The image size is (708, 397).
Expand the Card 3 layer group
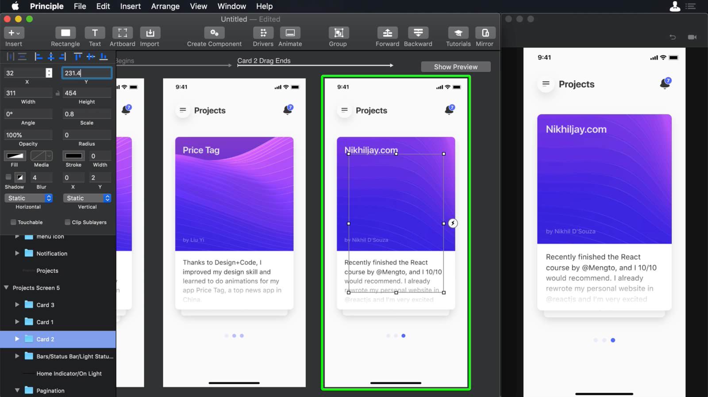[17, 305]
